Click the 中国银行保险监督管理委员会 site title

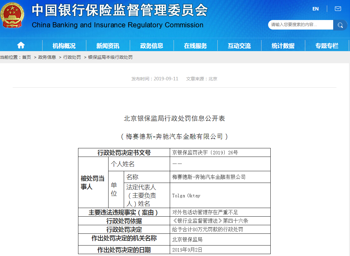point(120,10)
